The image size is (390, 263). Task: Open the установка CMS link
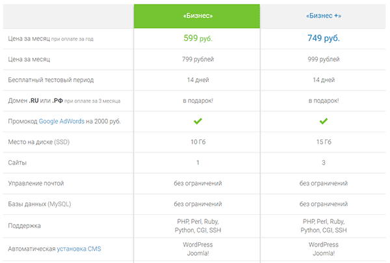click(79, 249)
